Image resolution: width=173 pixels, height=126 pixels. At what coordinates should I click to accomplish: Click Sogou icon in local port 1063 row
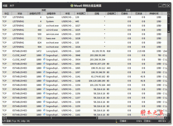(x=44, y=64)
